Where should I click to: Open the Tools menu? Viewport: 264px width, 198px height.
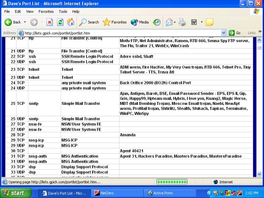[63, 11]
